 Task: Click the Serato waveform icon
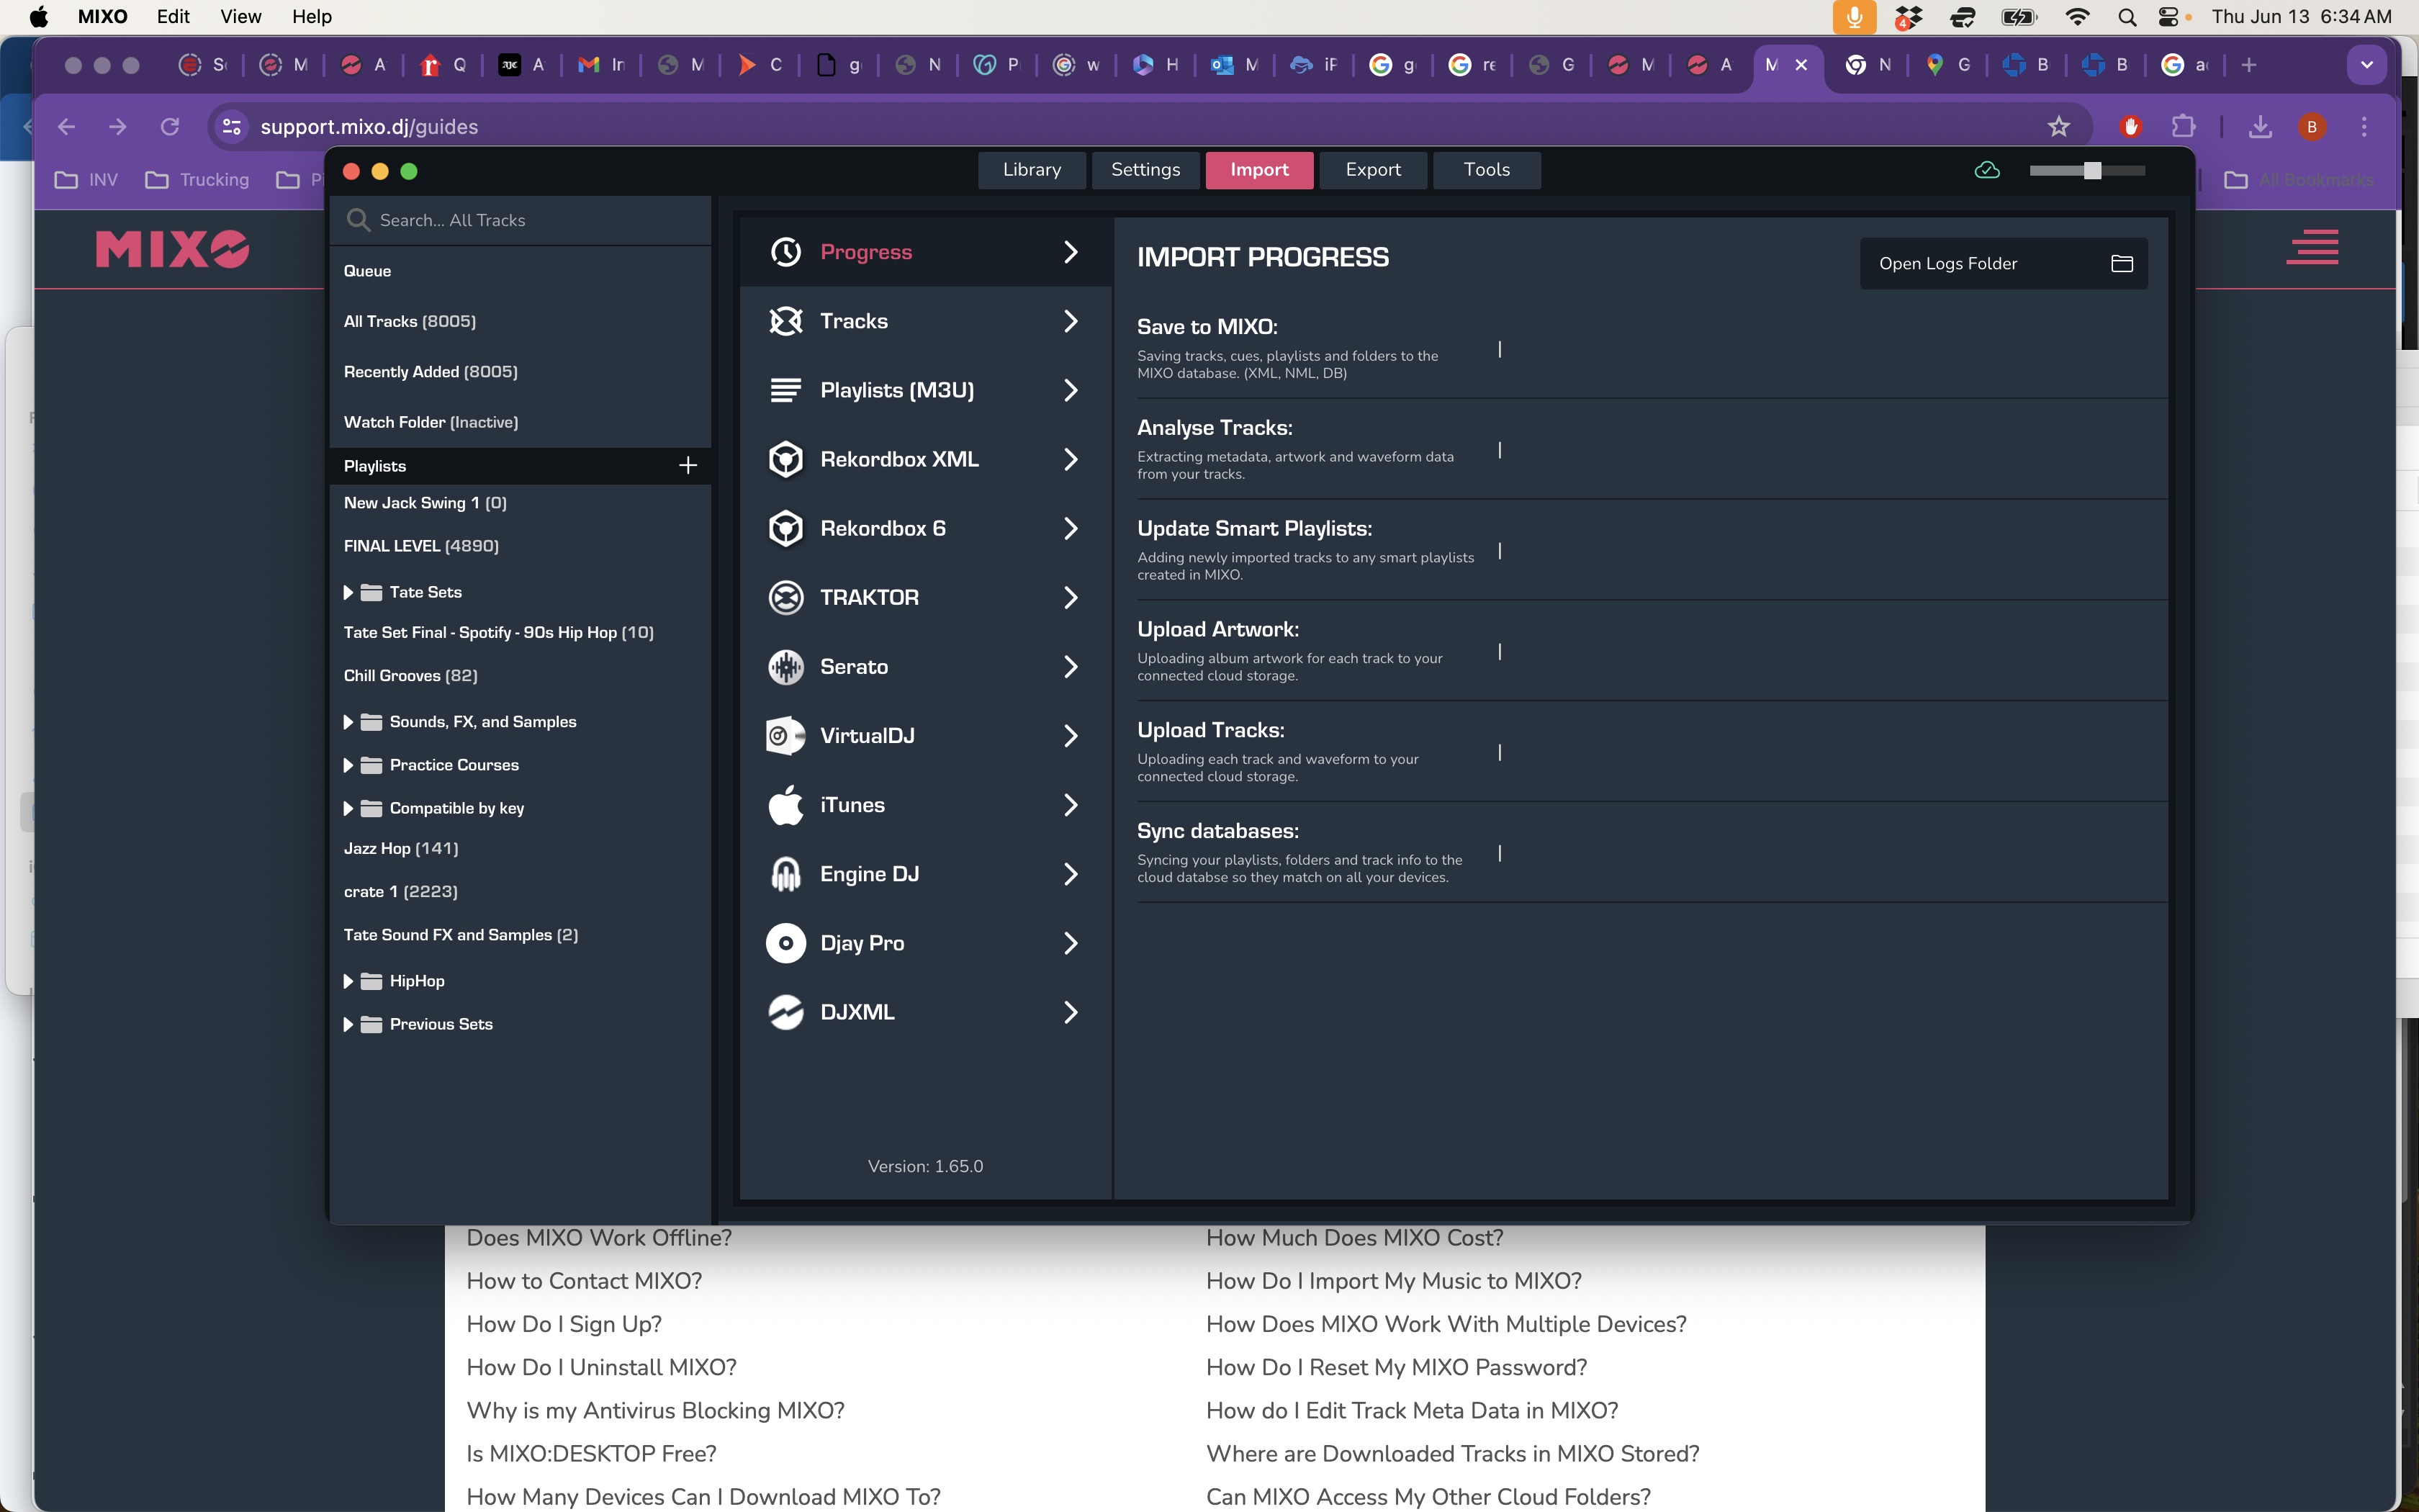[785, 666]
